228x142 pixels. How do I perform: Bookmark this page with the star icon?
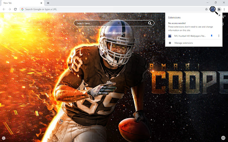tap(206, 9)
